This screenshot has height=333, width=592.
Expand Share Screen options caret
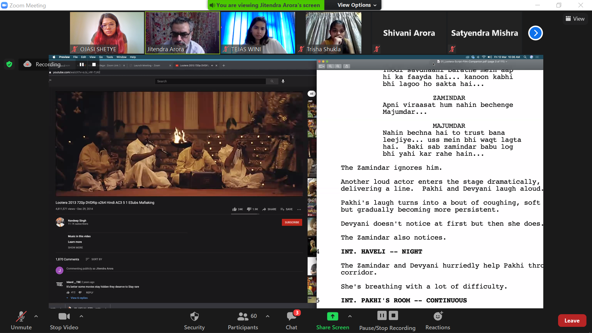pyautogui.click(x=350, y=316)
